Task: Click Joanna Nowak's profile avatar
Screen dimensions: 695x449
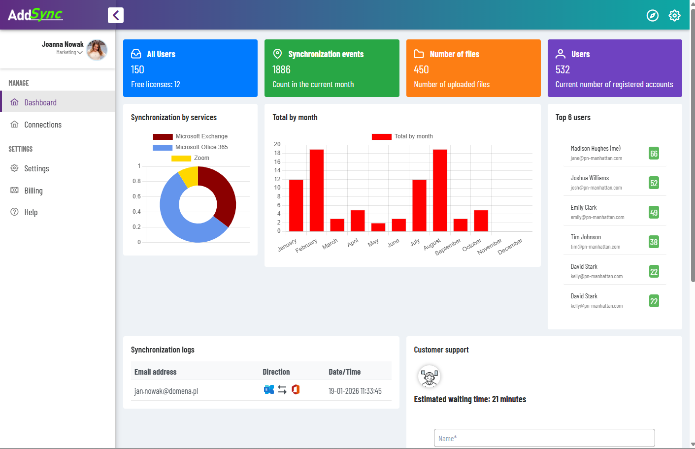Action: point(97,50)
